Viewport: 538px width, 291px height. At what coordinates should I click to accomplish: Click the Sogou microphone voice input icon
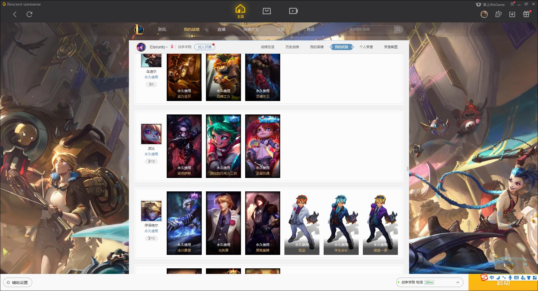[510, 278]
